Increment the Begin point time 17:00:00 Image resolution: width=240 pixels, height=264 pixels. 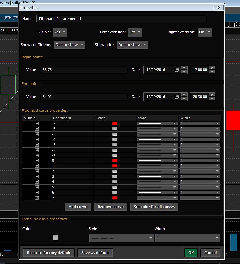tap(212, 68)
